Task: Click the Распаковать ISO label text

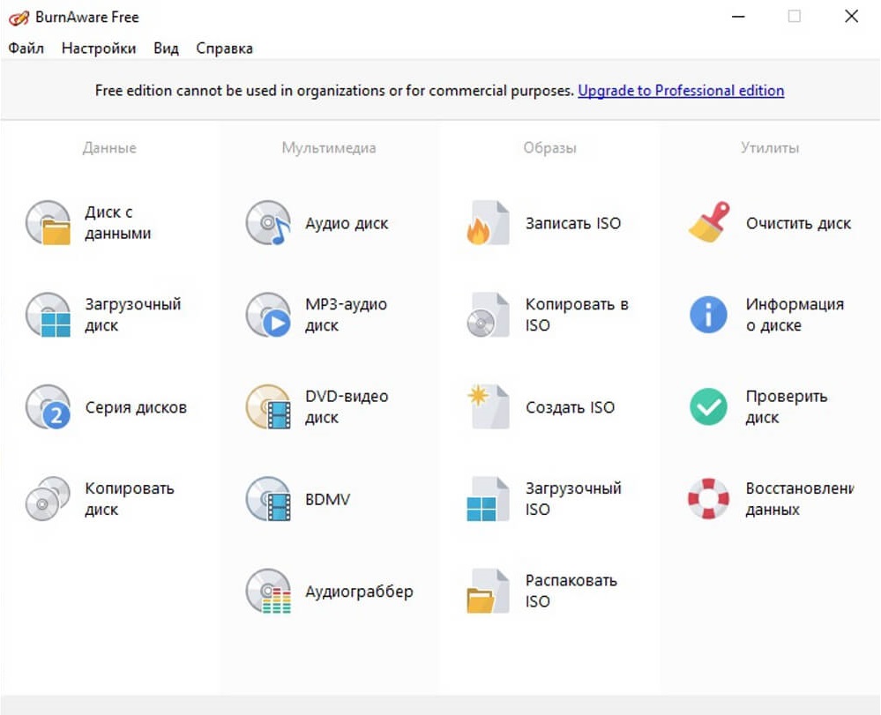Action: pyautogui.click(x=571, y=591)
